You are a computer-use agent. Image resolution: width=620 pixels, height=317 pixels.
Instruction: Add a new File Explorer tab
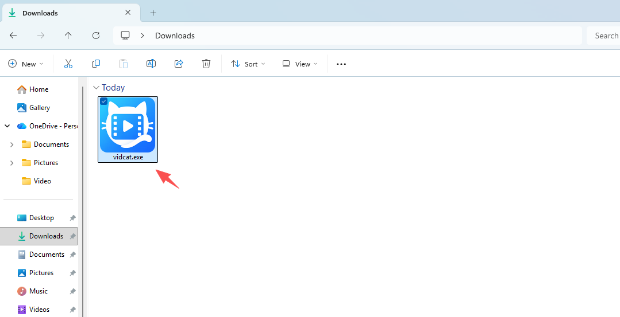tap(153, 13)
